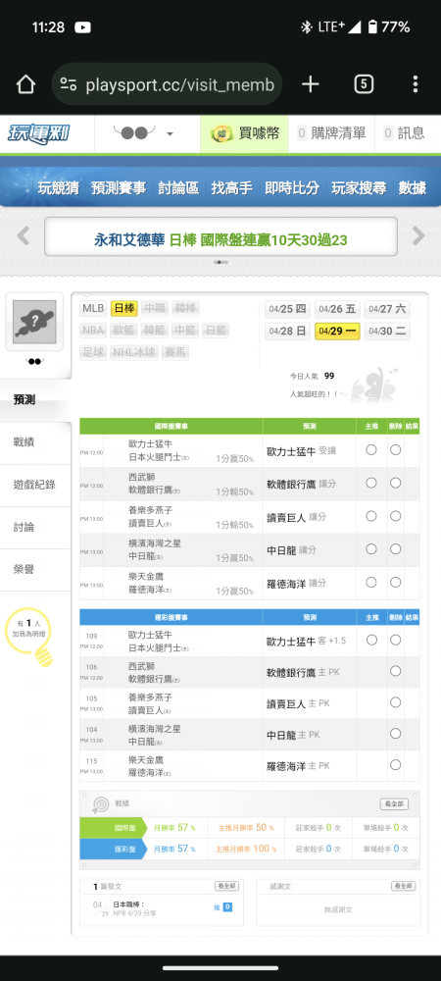This screenshot has width=441, height=981.
Task: Select delete radio for 軟體銀行鷹 讓分 row
Action: 395,483
